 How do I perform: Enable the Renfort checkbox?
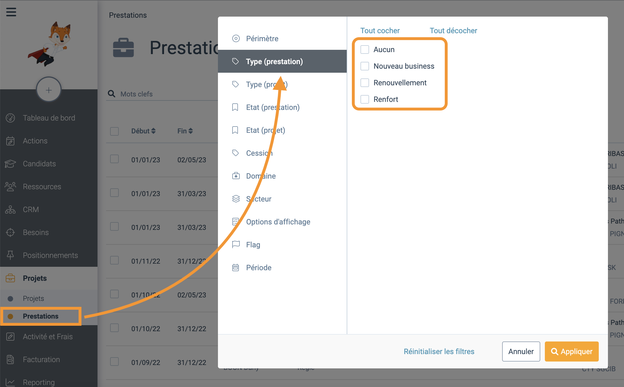pos(365,99)
